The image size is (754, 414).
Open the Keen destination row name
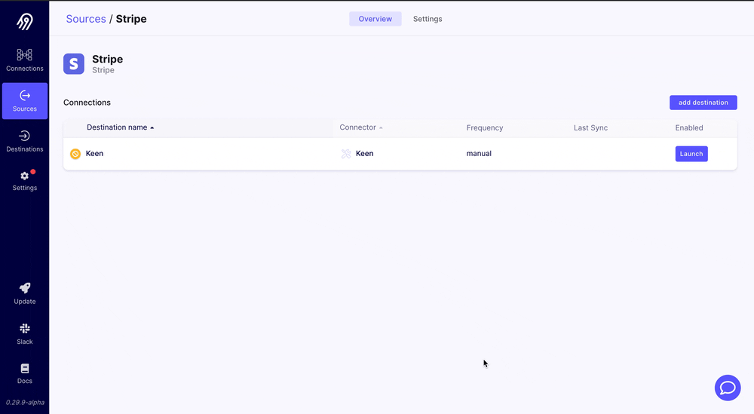pos(94,153)
